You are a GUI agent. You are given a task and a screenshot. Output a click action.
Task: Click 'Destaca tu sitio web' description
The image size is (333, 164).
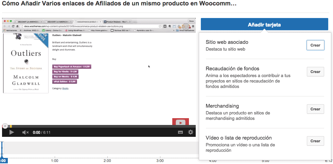225,49
